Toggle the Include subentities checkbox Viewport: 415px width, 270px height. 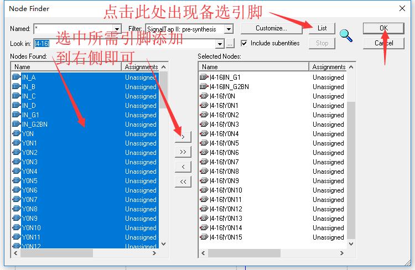click(244, 43)
